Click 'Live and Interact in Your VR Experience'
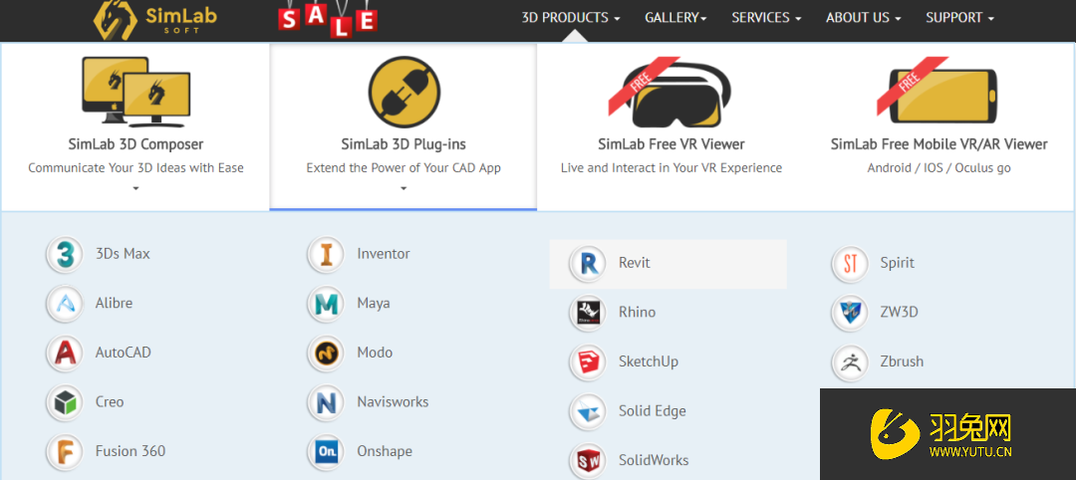 tap(672, 168)
